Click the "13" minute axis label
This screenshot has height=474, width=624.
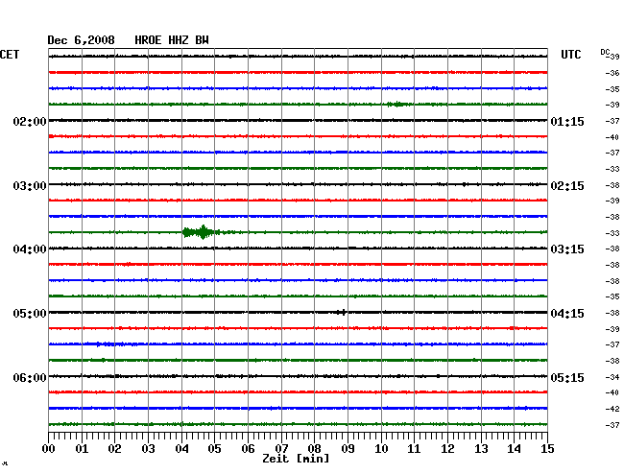tap(481, 449)
